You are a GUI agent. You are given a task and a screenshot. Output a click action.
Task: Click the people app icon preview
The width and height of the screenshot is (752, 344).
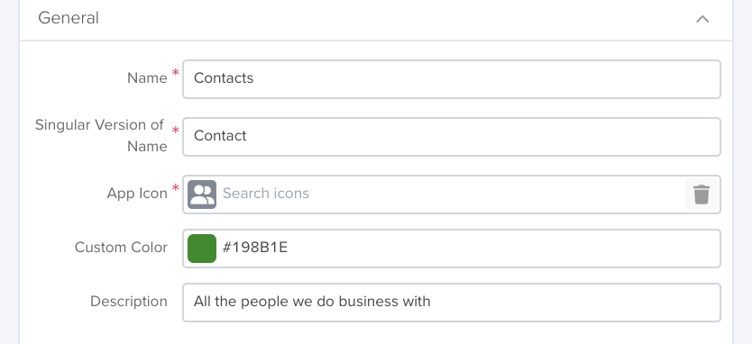[x=202, y=194]
